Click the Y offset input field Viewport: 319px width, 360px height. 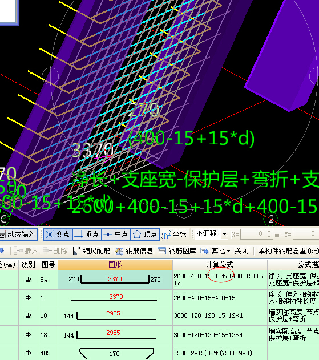point(306,234)
